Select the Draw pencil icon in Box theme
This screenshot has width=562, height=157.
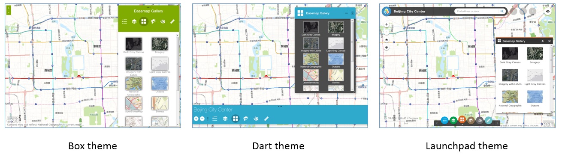(172, 21)
